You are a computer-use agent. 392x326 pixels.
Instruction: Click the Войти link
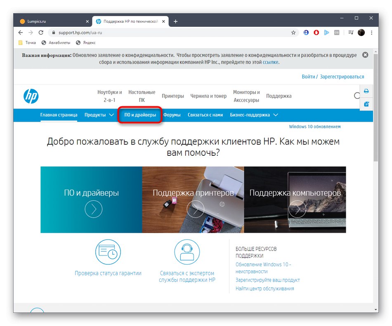(308, 77)
